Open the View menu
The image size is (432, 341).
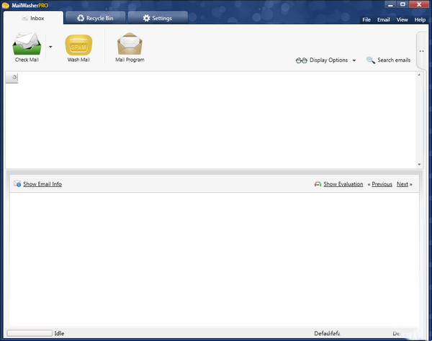pyautogui.click(x=402, y=19)
